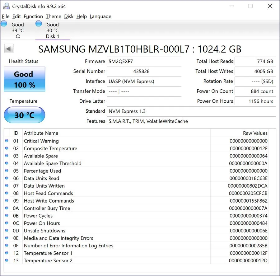
Task: Select raw value 0000000000285B
Action: pos(248,246)
